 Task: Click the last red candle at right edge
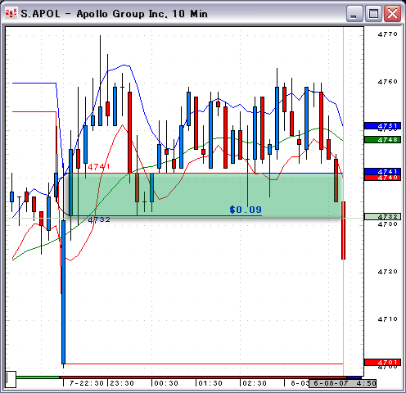tap(343, 230)
